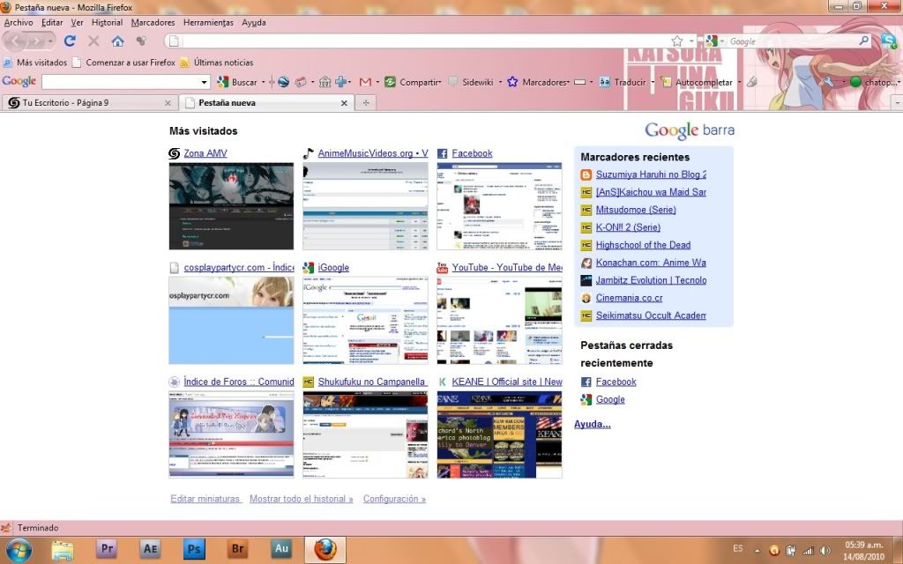Open the Configuración link
903x564 pixels.
click(x=394, y=499)
